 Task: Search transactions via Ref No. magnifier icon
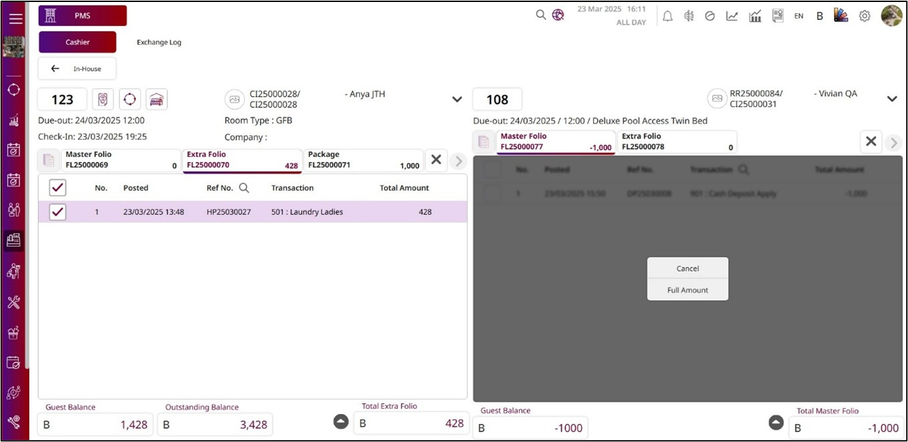[244, 188]
